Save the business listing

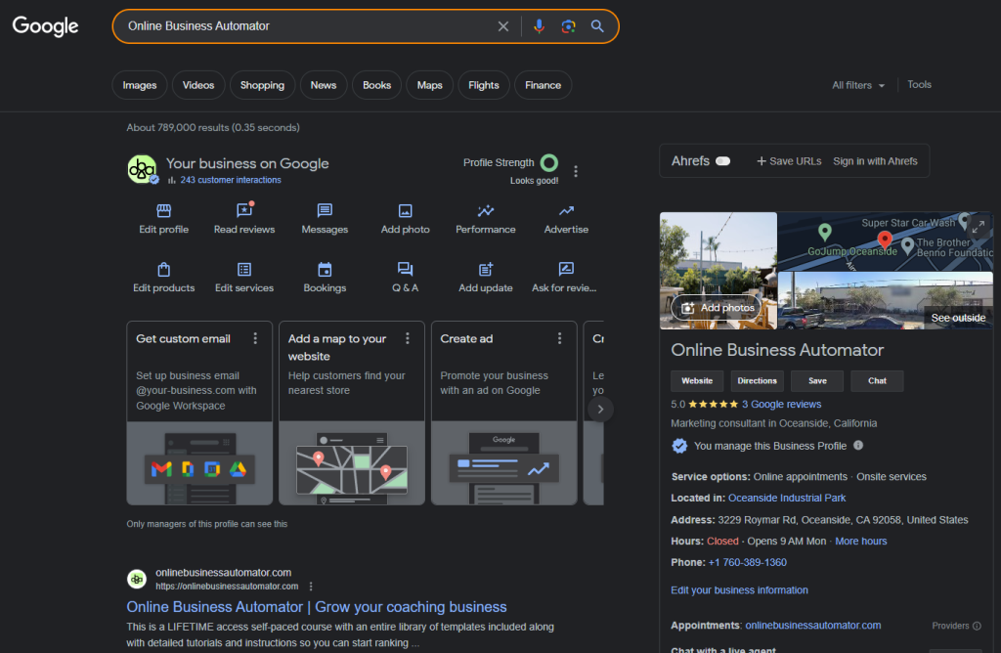[817, 380]
